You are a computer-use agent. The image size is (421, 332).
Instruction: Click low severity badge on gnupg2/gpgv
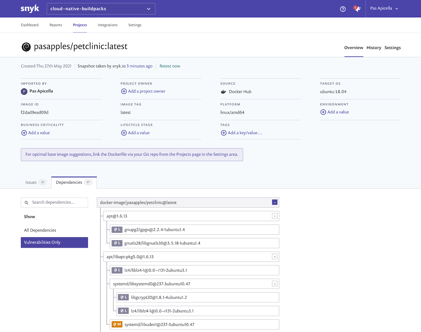click(117, 230)
